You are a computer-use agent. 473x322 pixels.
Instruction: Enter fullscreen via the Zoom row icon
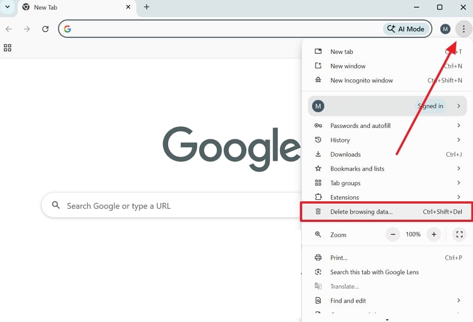(459, 234)
